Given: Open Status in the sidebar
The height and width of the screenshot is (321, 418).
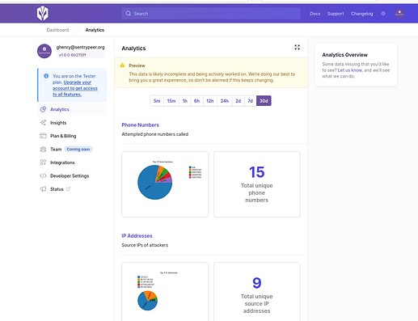Looking at the screenshot, I should 57,189.
